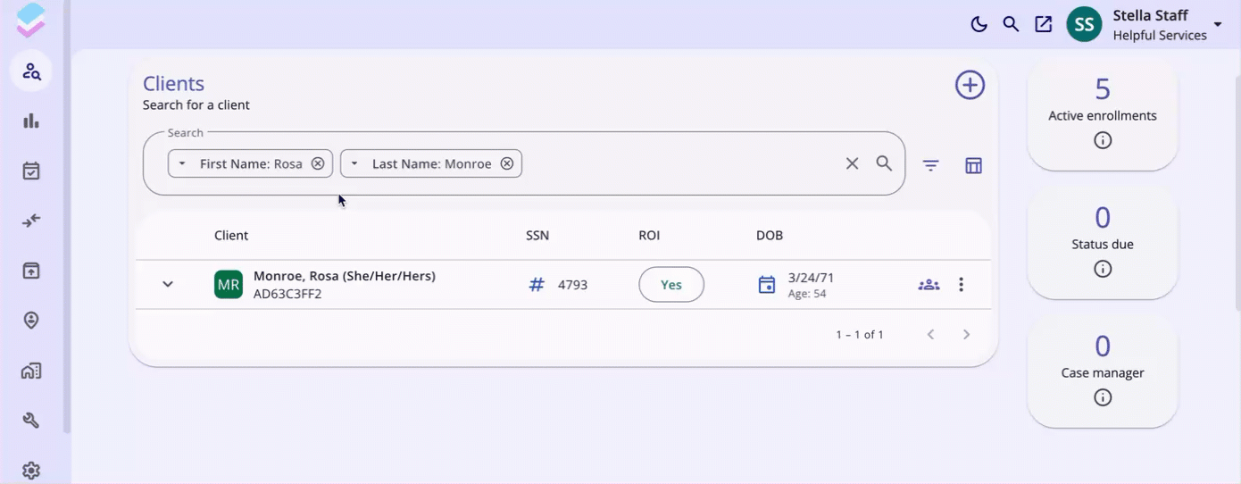Screen dimensions: 1241x484
Task: Click the 1 – 1 of 1 pagination text
Action: pyautogui.click(x=860, y=335)
